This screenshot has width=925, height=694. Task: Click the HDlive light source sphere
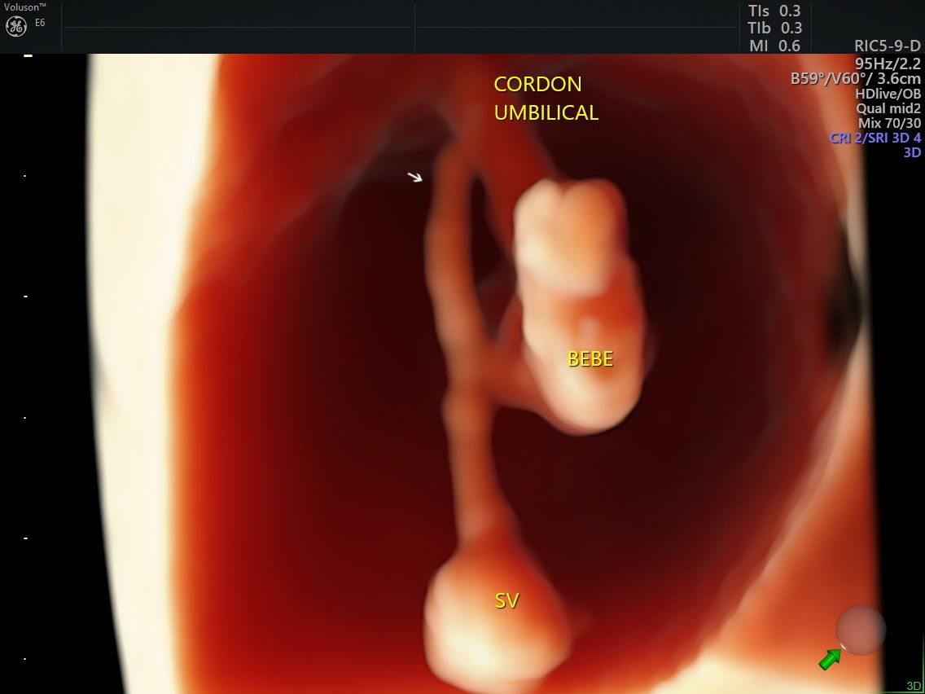[x=861, y=629]
